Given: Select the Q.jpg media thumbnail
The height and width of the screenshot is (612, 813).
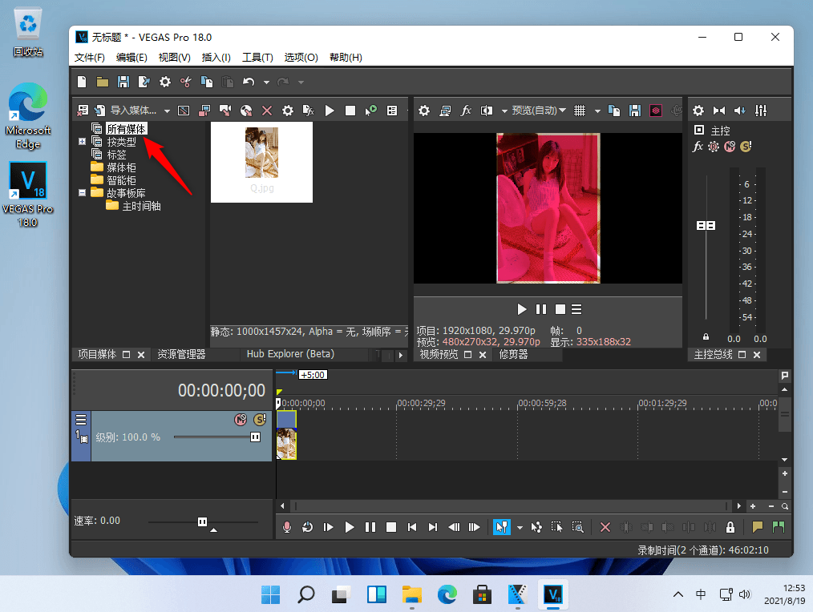Looking at the screenshot, I should click(262, 162).
